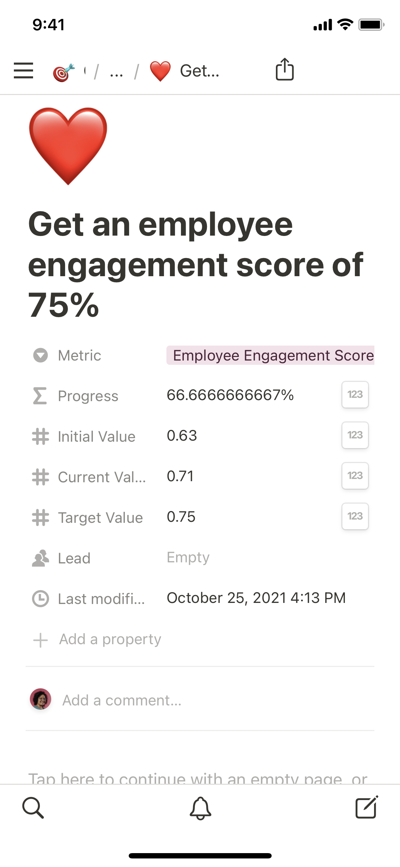The width and height of the screenshot is (400, 867).
Task: Expand the collapsed breadcrumb ellipsis
Action: [x=116, y=72]
